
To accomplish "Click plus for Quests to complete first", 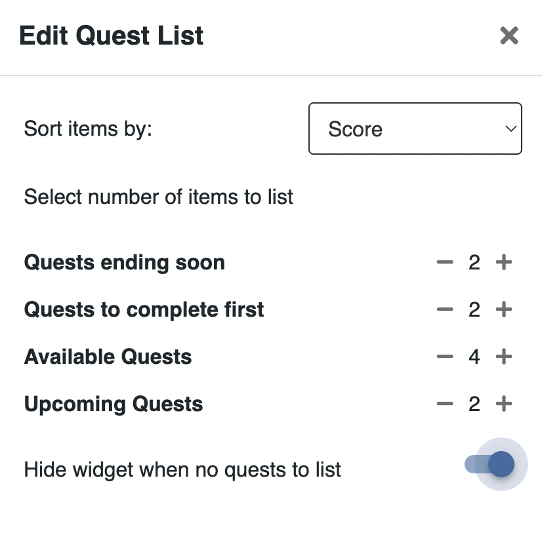I will coord(504,310).
